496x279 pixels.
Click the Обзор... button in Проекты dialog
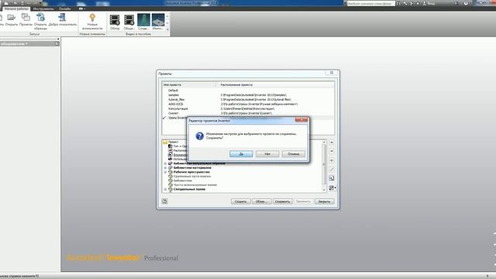coord(262,201)
